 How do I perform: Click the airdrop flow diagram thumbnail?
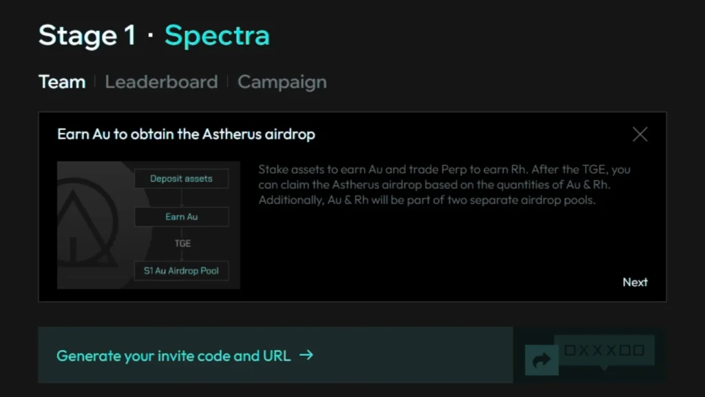pyautogui.click(x=149, y=225)
